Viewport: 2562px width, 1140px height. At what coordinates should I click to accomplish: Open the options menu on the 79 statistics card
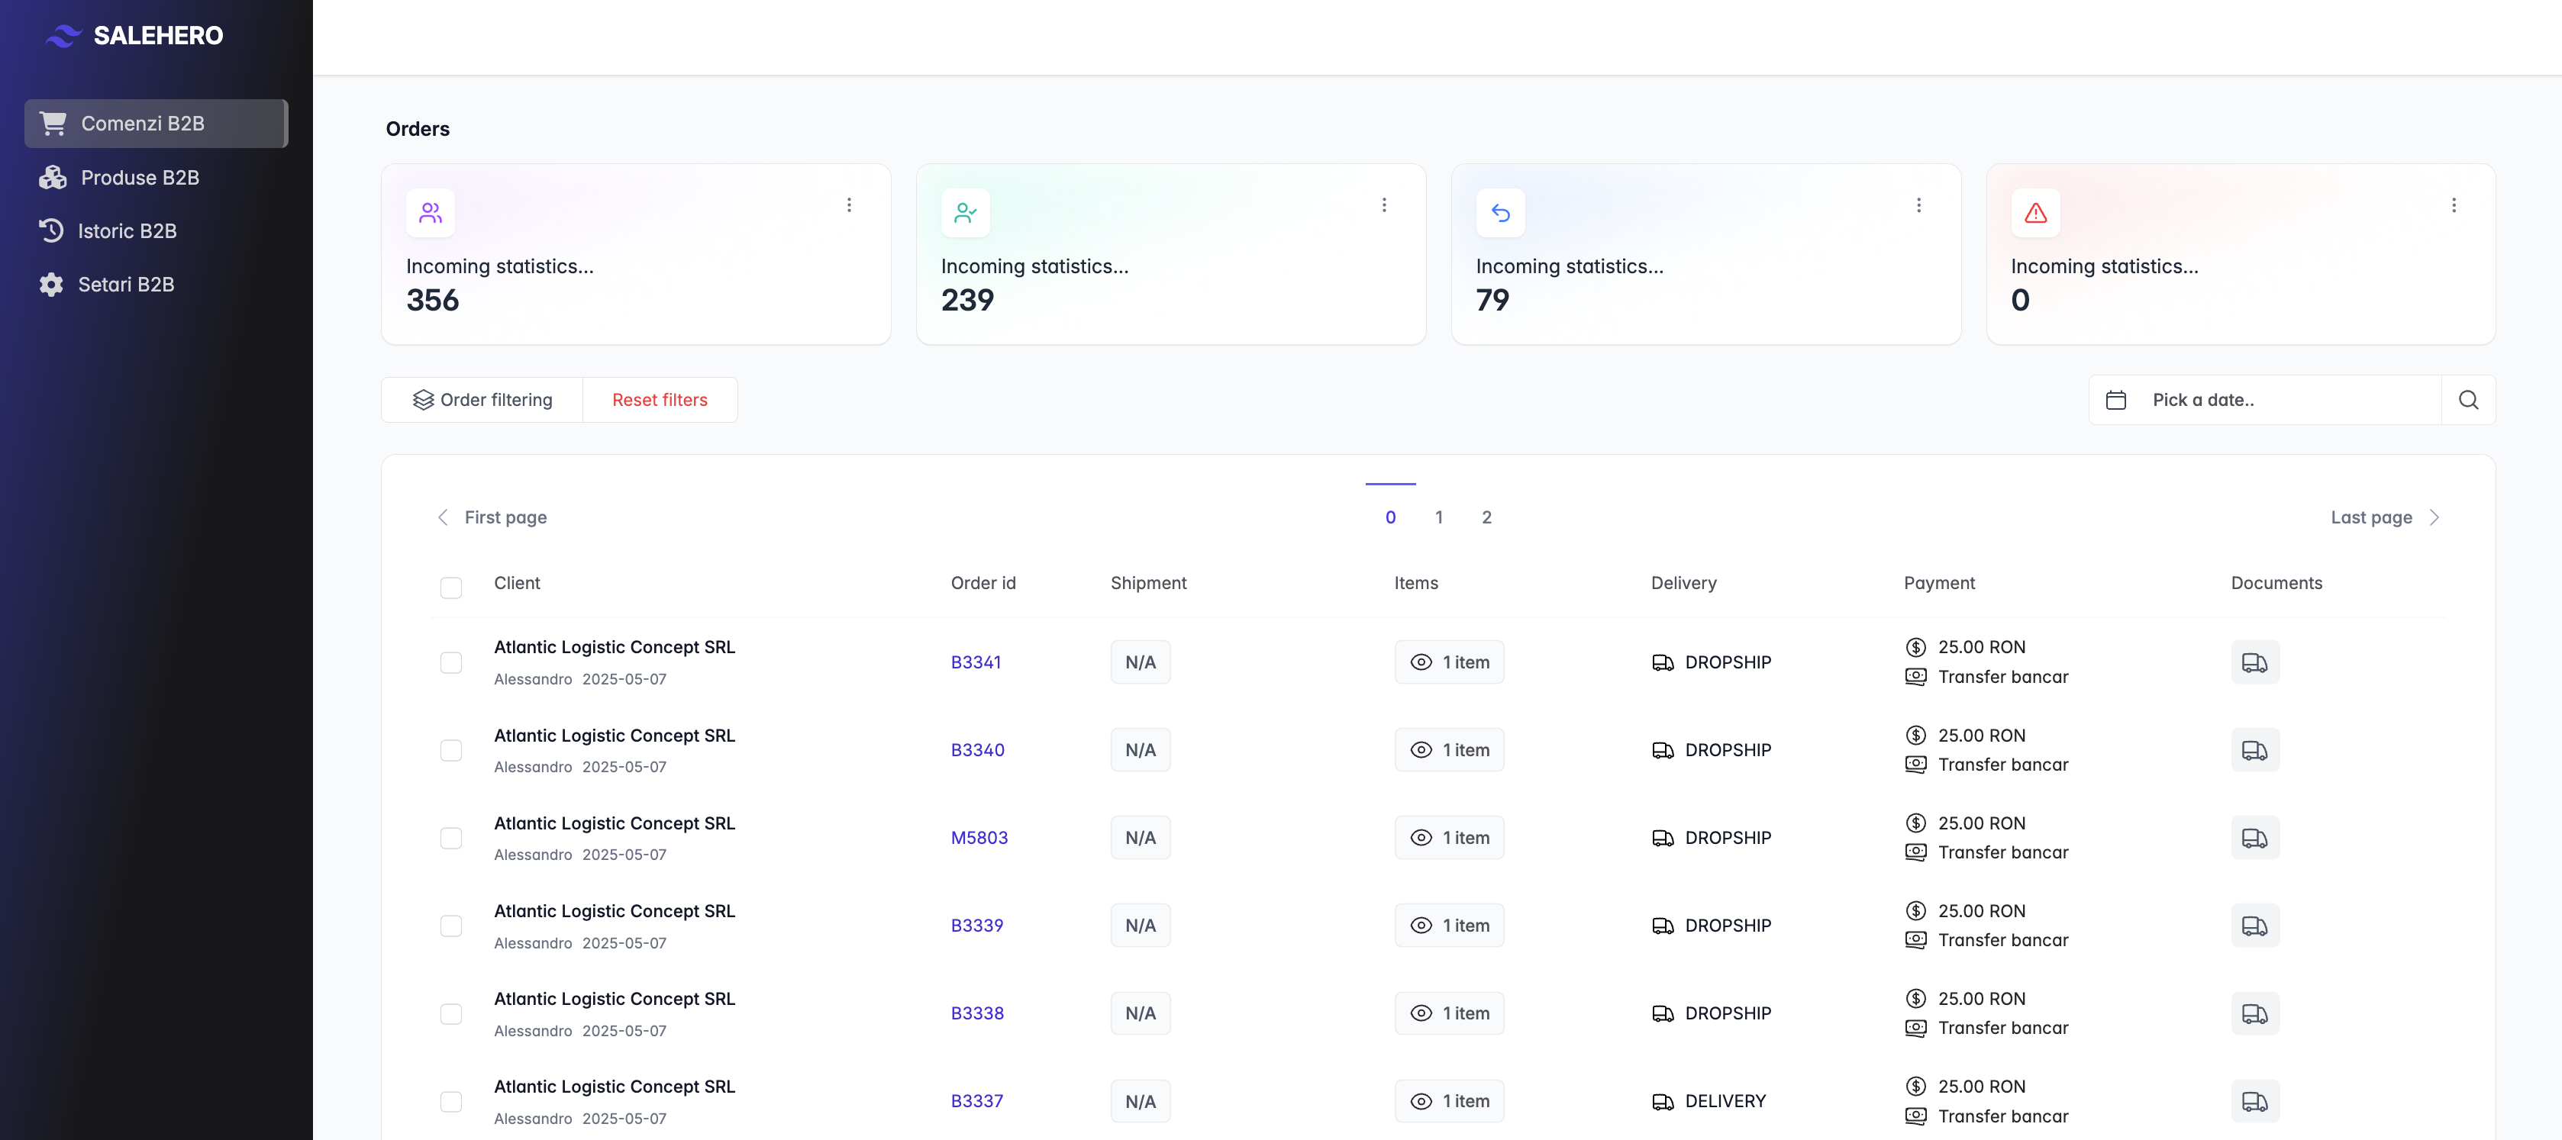click(x=1918, y=204)
